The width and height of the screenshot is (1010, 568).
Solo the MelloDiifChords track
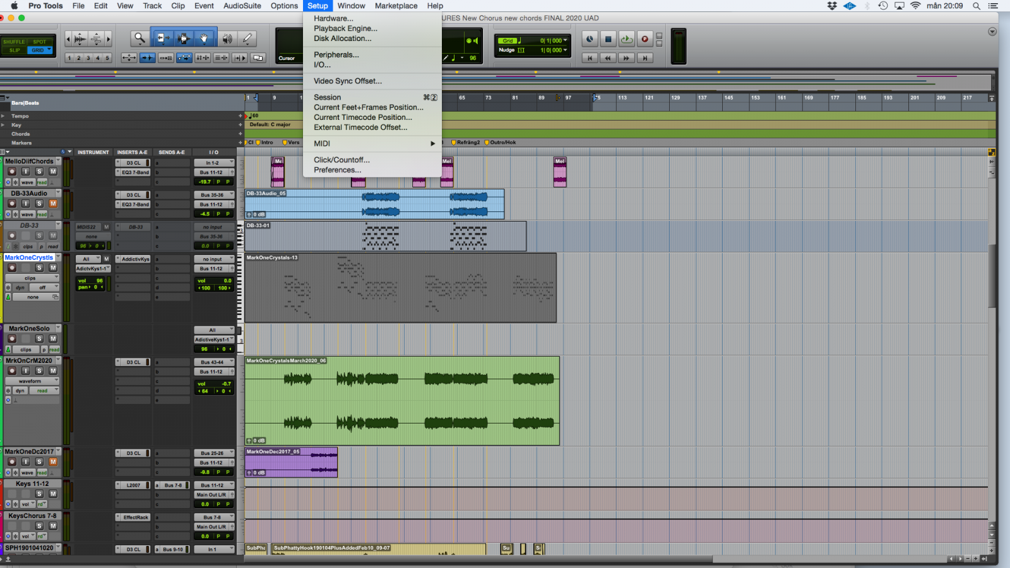point(39,172)
